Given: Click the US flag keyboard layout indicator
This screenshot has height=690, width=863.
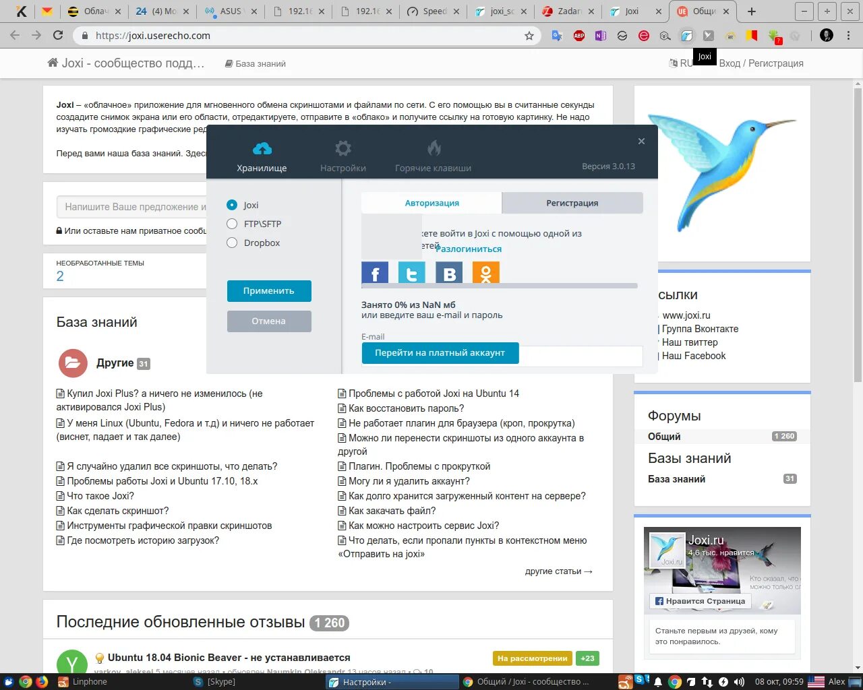Looking at the screenshot, I should click(x=816, y=682).
